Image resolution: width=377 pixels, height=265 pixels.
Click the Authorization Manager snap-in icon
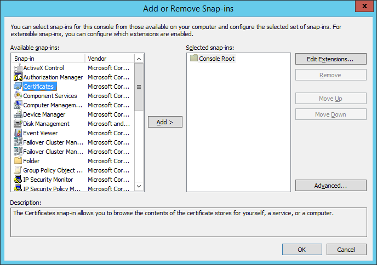(x=18, y=77)
